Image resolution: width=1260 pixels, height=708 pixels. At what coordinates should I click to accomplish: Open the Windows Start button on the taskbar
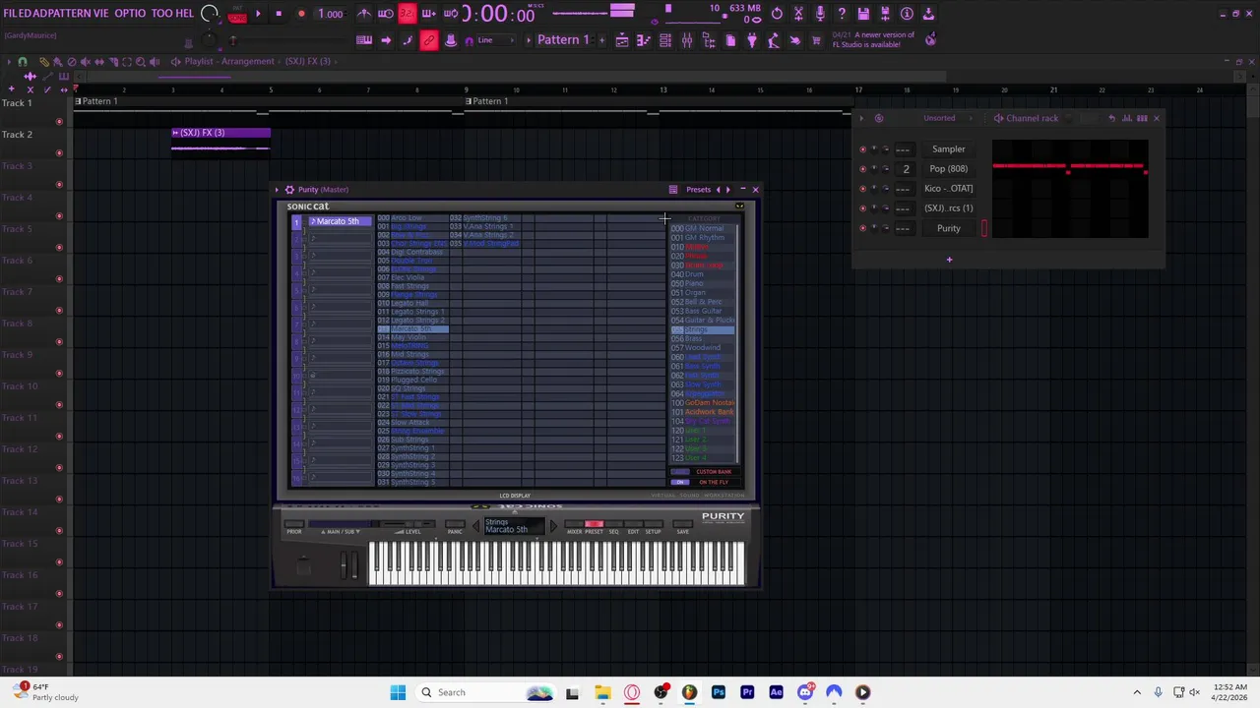[x=398, y=692]
